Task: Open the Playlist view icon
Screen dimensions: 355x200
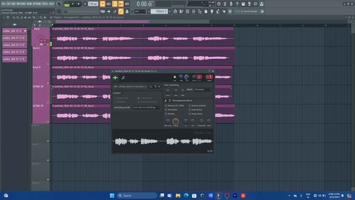Action: pyautogui.click(x=175, y=11)
